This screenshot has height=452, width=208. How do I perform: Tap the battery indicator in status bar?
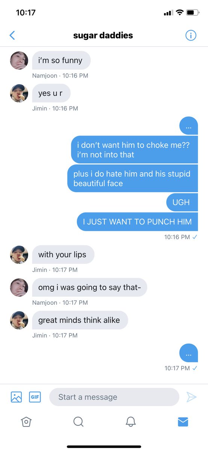pos(193,13)
